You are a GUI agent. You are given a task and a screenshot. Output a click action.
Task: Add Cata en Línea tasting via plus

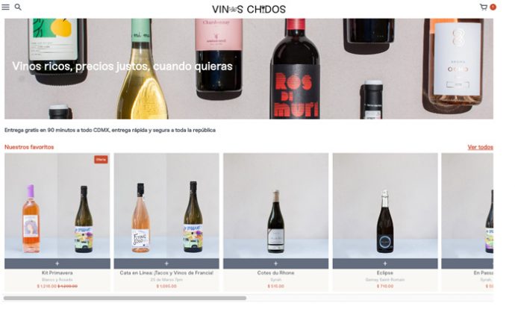166,263
